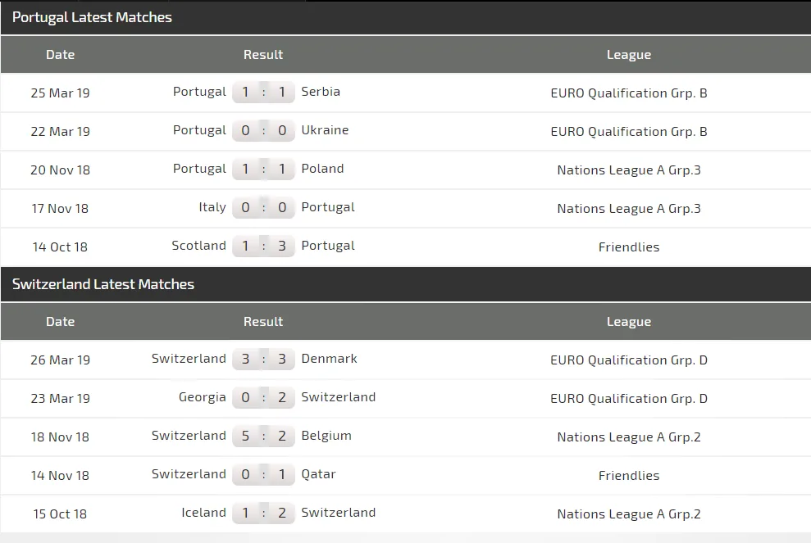811x543 pixels.
Task: Open the Italy vs Portugal 0:0 result
Action: [x=263, y=208]
